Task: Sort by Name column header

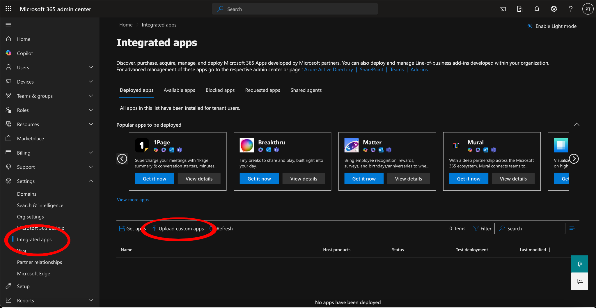Action: tap(126, 250)
